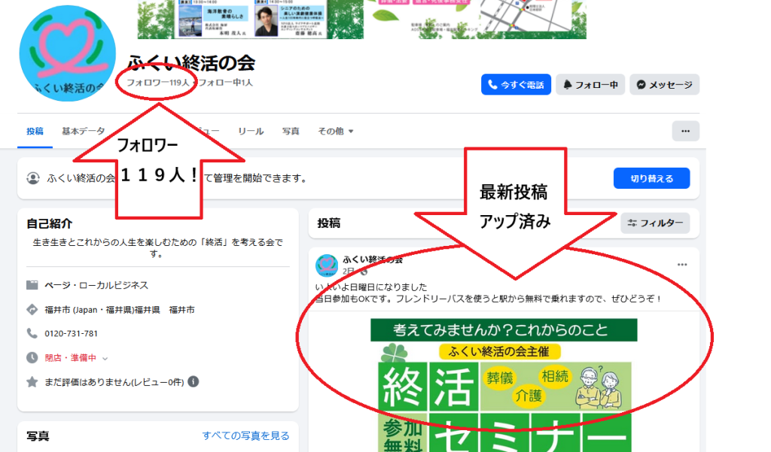Open the フィルター posts filter
The width and height of the screenshot is (771, 452).
654,223
